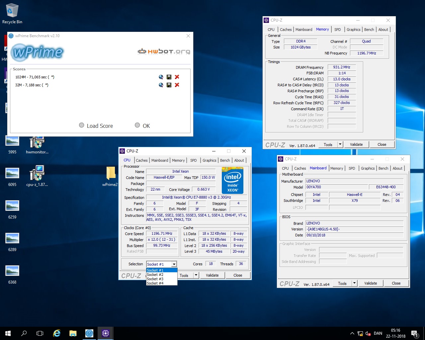
Task: Click Validate in CPU-Z Memory window
Action: click(356, 144)
